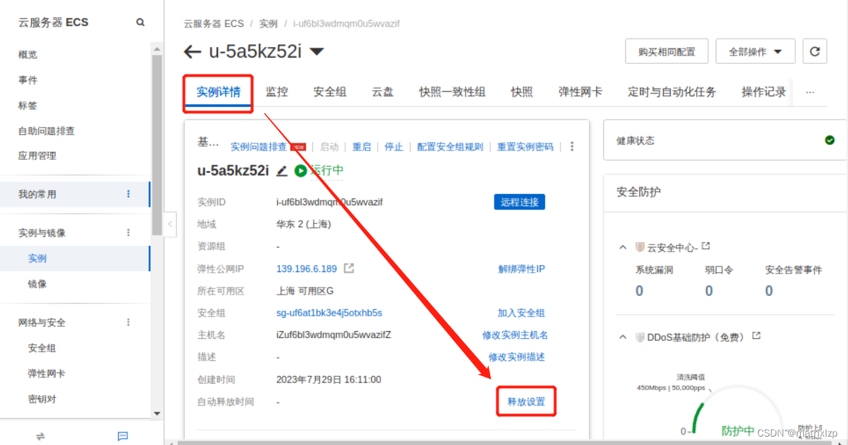Open 自助问题排查 in sidebar
Image resolution: width=848 pixels, height=445 pixels.
point(46,131)
